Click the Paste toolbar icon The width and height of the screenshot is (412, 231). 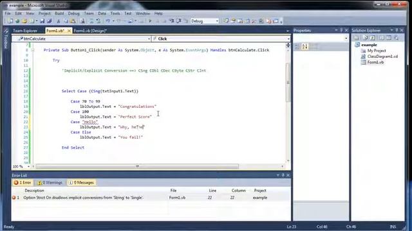pos(73,21)
